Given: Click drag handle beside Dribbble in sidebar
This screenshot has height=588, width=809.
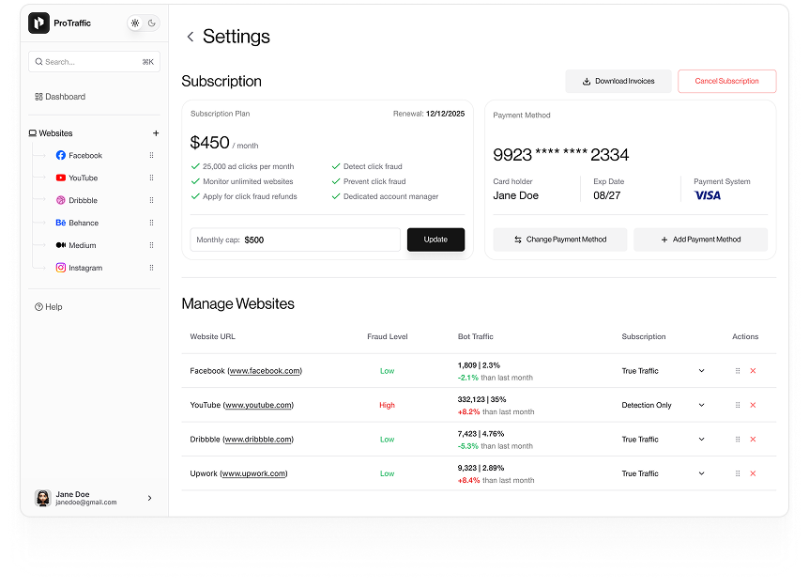Looking at the screenshot, I should click(152, 200).
